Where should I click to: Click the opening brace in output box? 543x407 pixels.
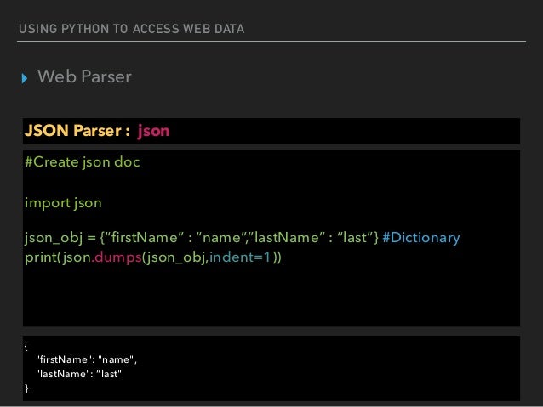(26, 346)
